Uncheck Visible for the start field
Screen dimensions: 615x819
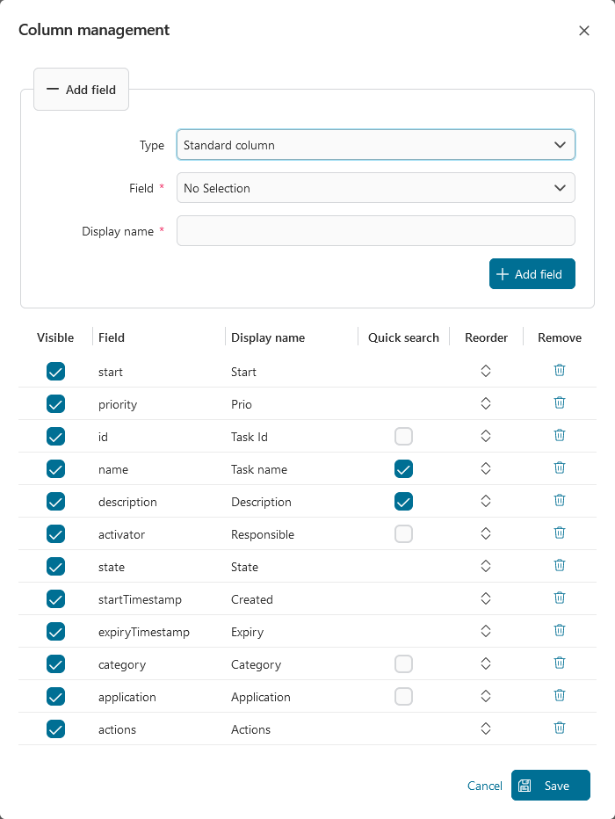click(x=56, y=372)
